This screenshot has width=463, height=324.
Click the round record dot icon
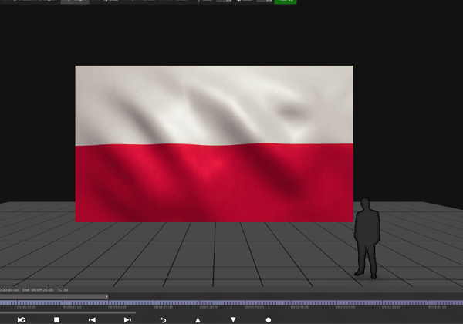point(269,319)
